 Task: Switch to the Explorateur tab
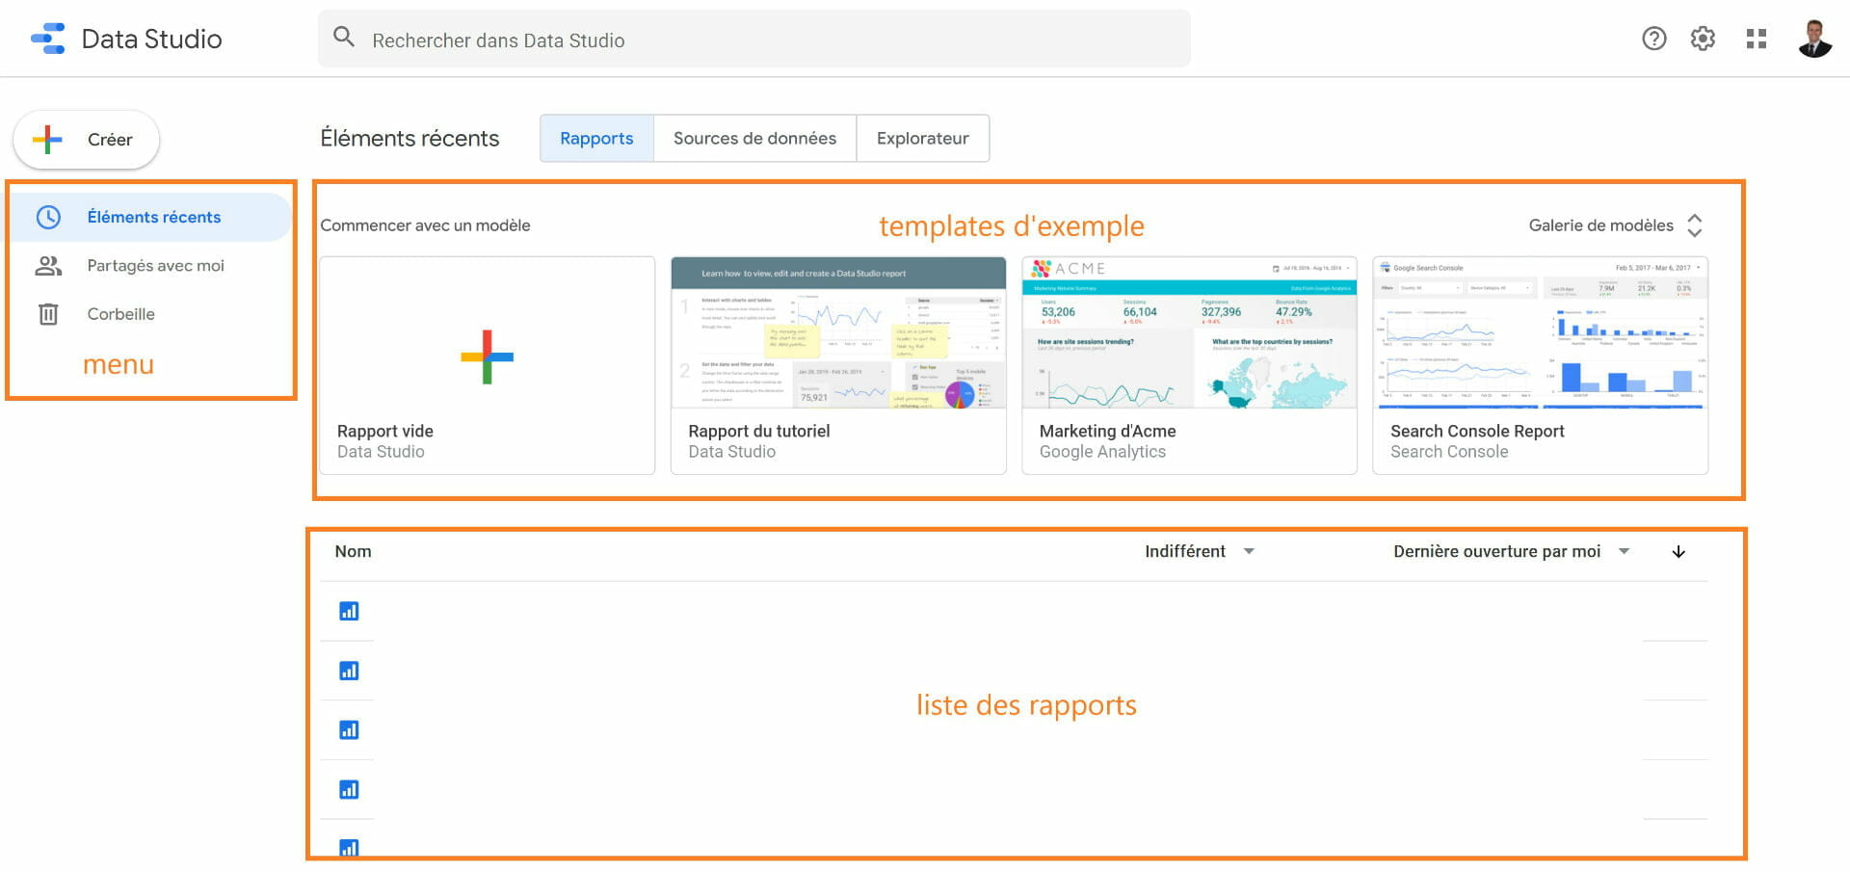[x=922, y=139]
